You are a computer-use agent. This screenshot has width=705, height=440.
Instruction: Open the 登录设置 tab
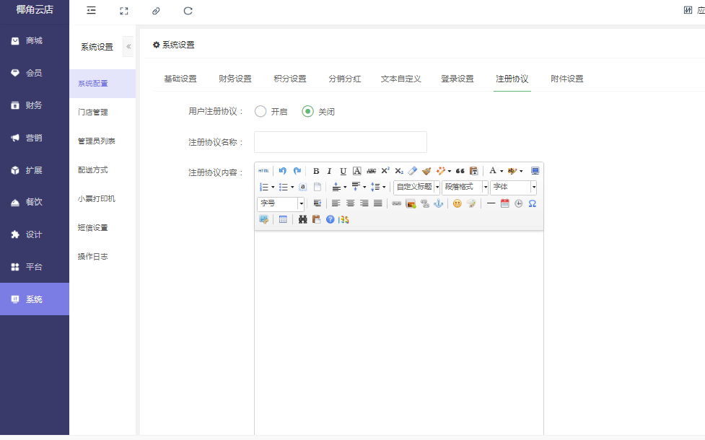tap(457, 79)
